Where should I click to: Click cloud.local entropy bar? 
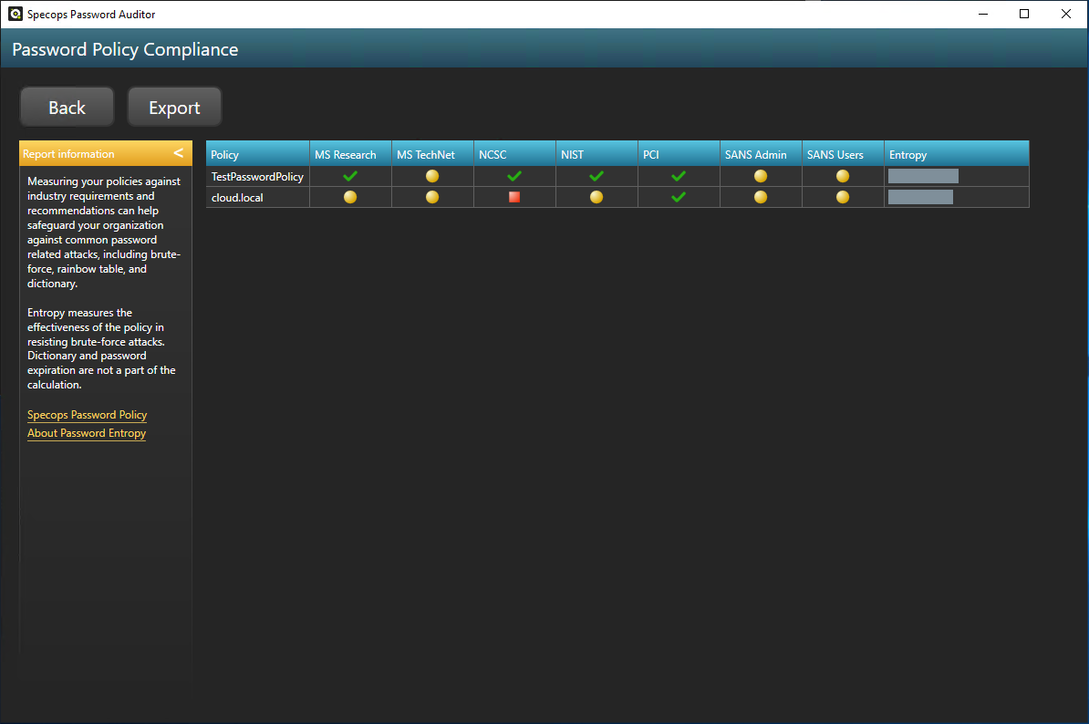pos(920,197)
